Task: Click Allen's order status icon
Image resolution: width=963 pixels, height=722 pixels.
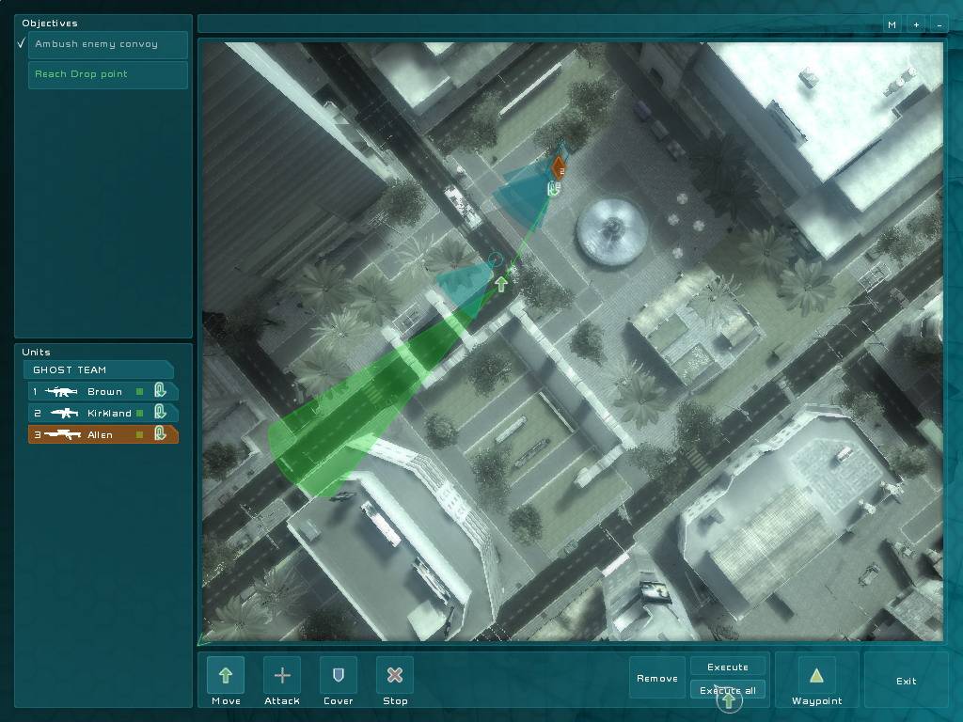Action: pyautogui.click(x=160, y=433)
